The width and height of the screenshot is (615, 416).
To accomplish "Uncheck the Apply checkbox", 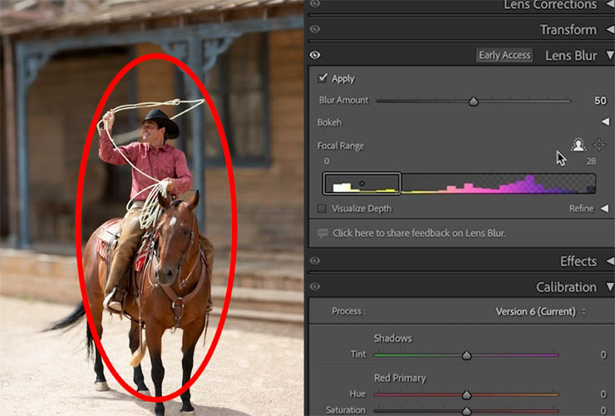I will click(322, 78).
